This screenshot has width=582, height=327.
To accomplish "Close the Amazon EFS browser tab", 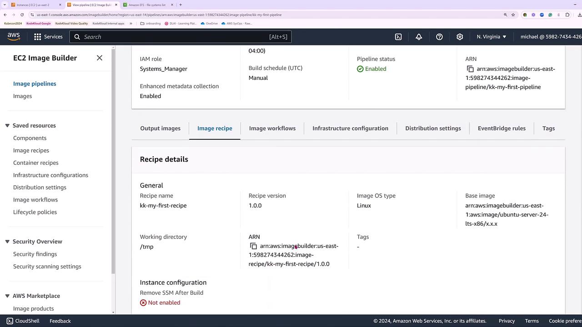I will pyautogui.click(x=172, y=5).
